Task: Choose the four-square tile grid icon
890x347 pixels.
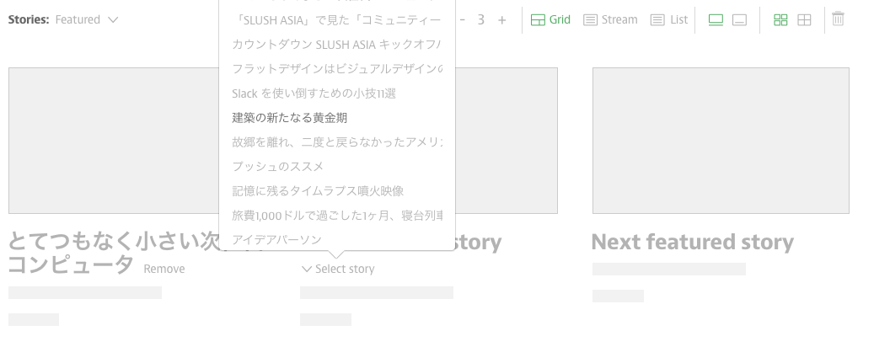Action: (780, 20)
